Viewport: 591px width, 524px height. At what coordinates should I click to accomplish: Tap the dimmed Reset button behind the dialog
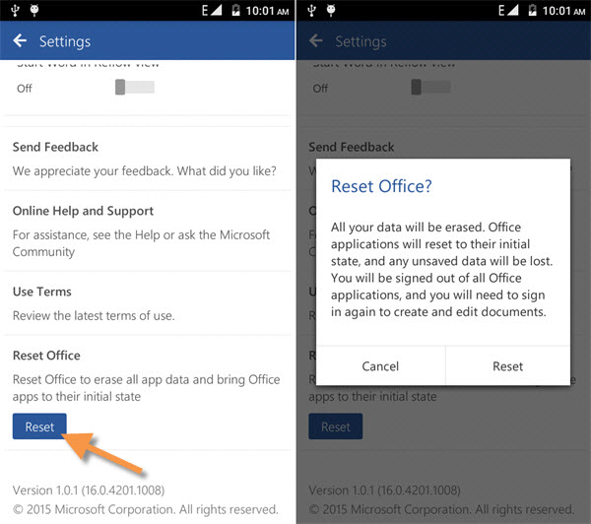[336, 426]
